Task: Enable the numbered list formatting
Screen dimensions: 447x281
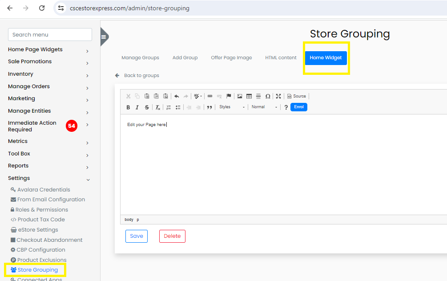Action: tap(169, 107)
